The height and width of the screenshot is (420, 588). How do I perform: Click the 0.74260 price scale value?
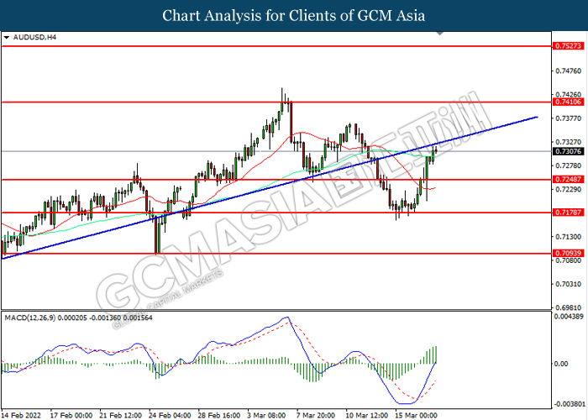(x=568, y=94)
